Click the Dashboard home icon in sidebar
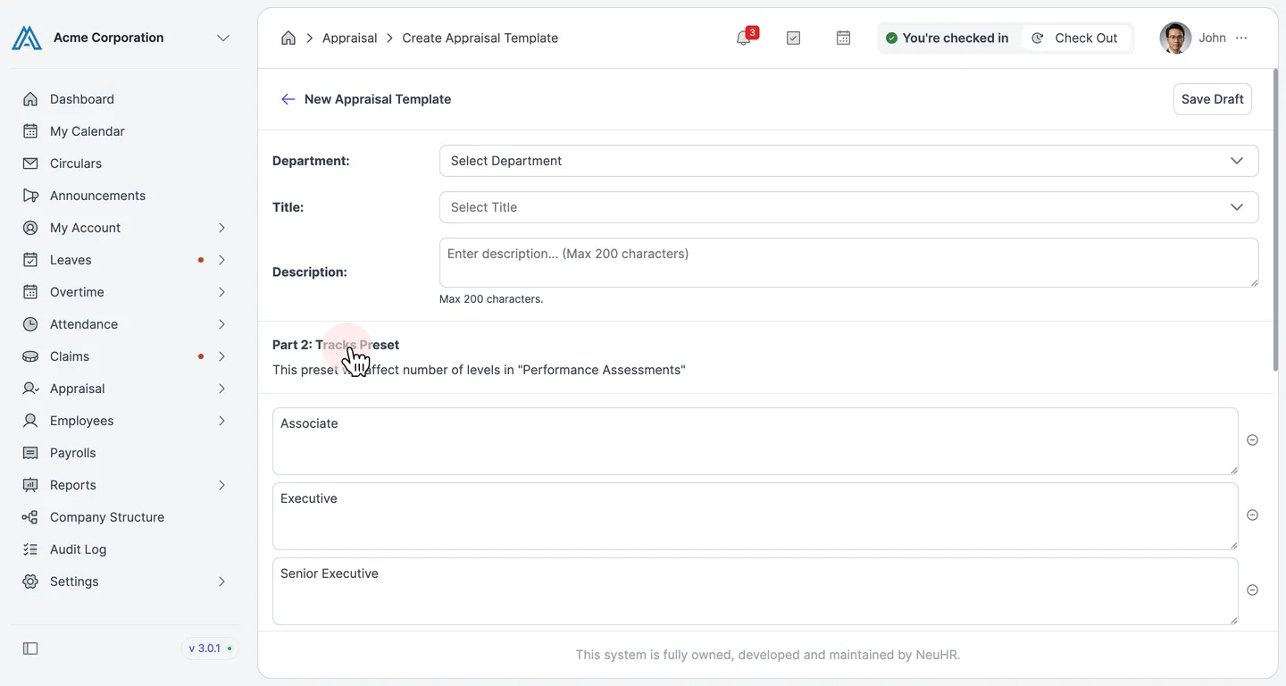The width and height of the screenshot is (1286, 686). 30,99
